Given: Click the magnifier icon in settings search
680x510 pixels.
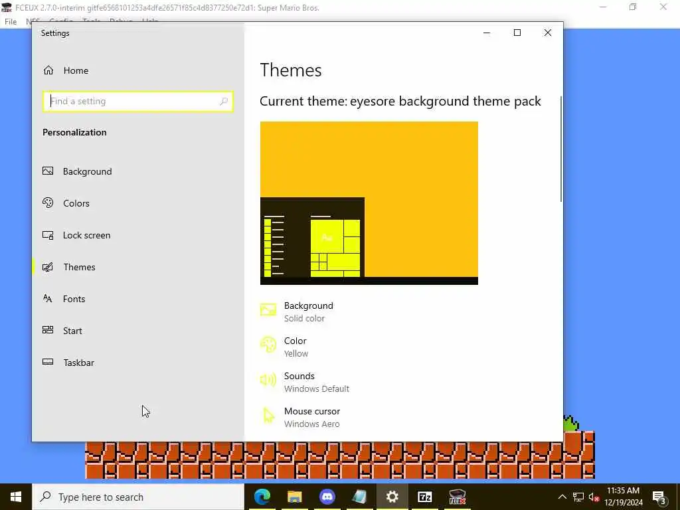Looking at the screenshot, I should tap(224, 101).
